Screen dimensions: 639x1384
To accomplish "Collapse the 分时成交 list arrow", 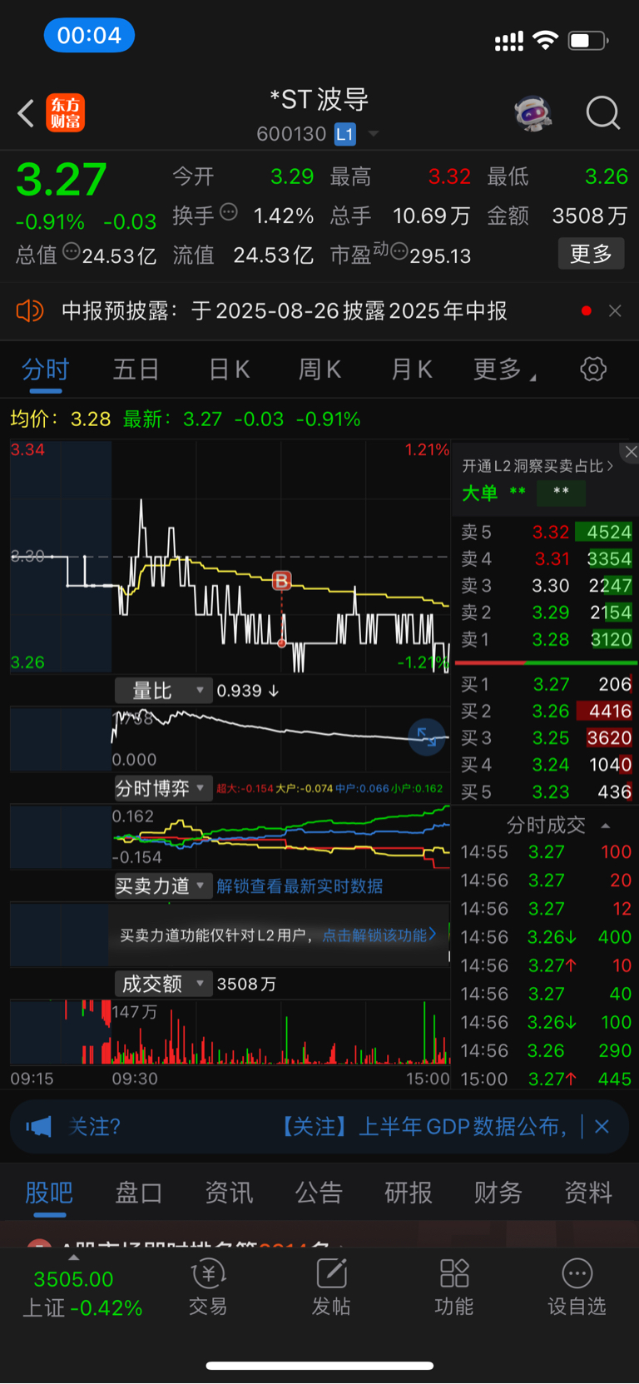I will 606,826.
